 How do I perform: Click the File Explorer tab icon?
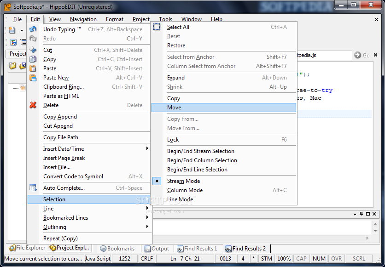[x=12, y=248]
